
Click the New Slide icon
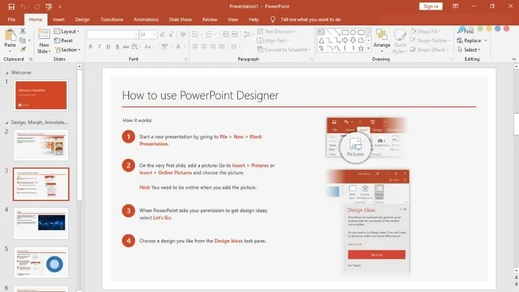[43, 34]
